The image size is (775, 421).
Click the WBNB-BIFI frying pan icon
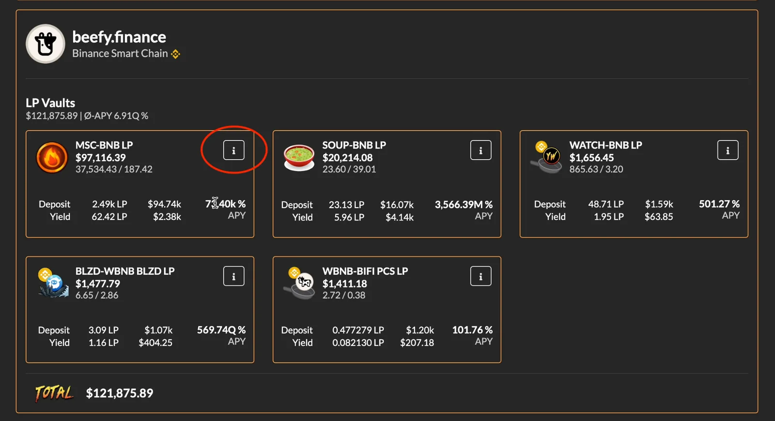299,283
